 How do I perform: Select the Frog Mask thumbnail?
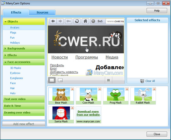[x=116, y=96]
